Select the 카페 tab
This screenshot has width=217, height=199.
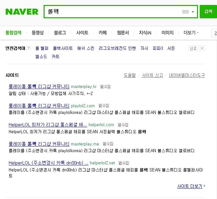[103, 33]
